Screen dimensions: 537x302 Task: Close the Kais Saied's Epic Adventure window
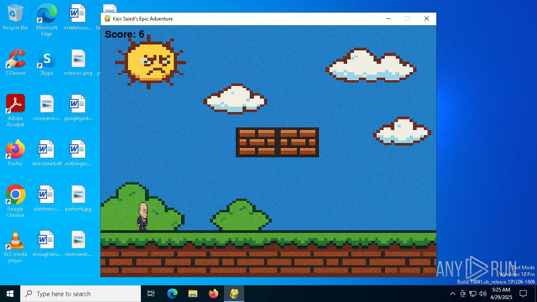pos(427,18)
